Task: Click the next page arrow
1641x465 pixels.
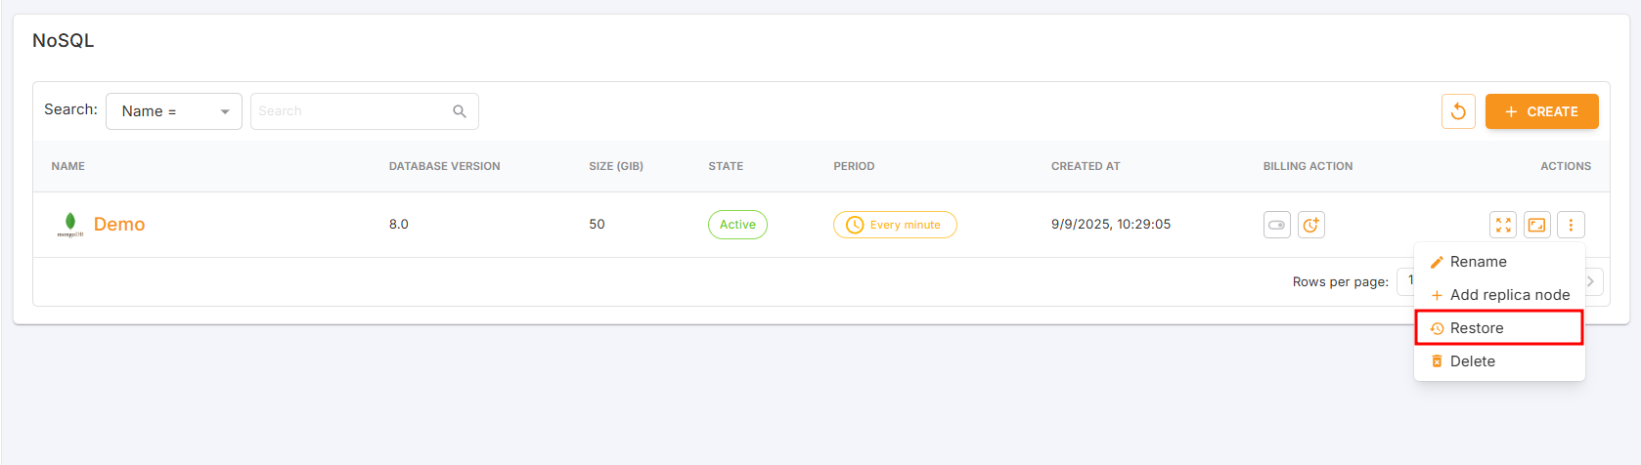Action: (1591, 281)
